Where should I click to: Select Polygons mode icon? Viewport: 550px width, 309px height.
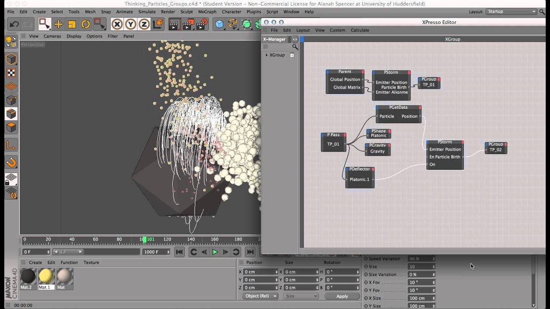(x=11, y=127)
